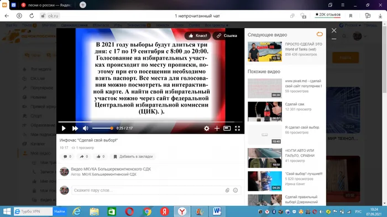
Task: Open МКУК Большеремонтненский СДК author link
Action: click(x=109, y=174)
